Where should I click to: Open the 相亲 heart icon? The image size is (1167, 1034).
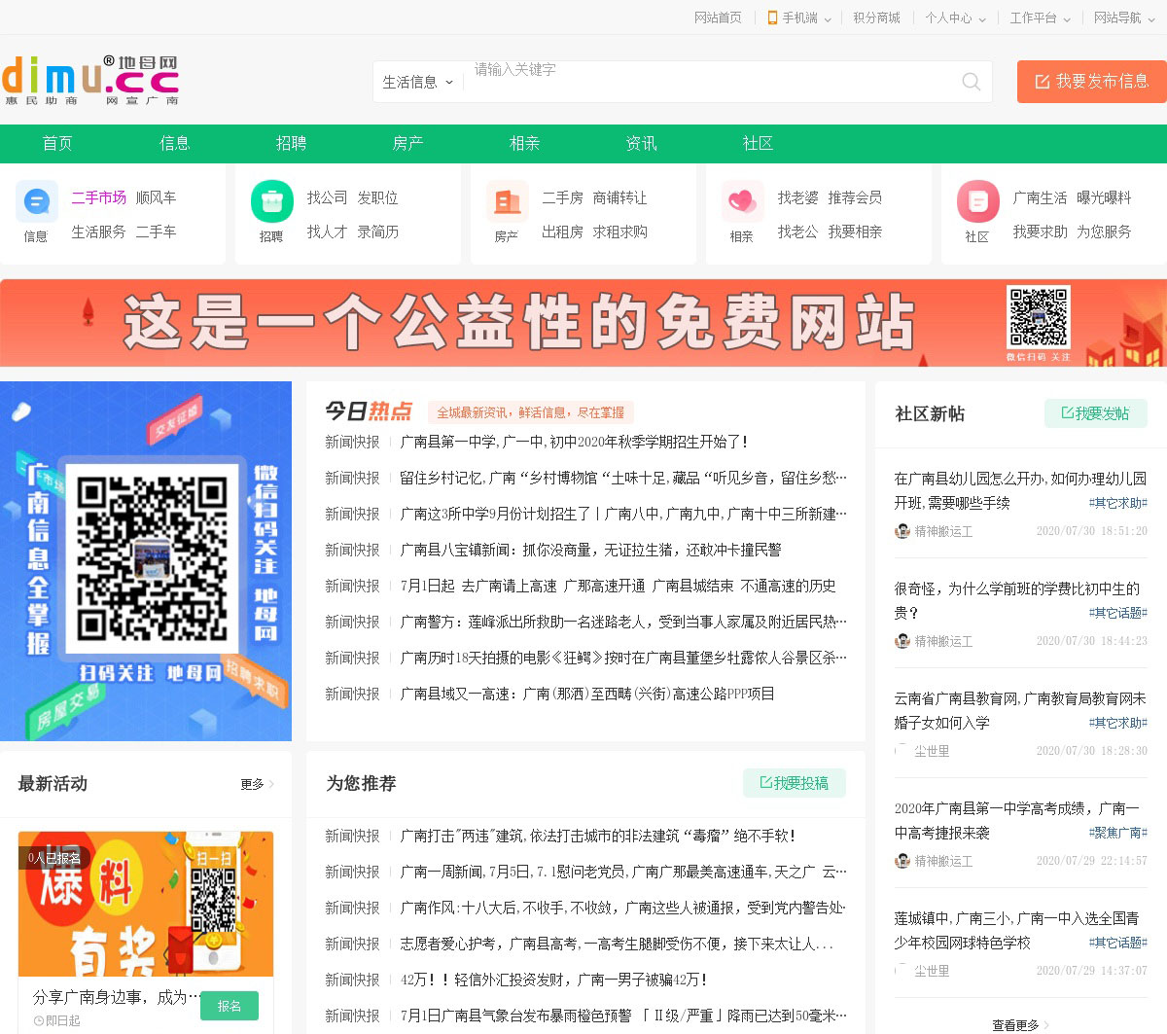click(x=742, y=201)
